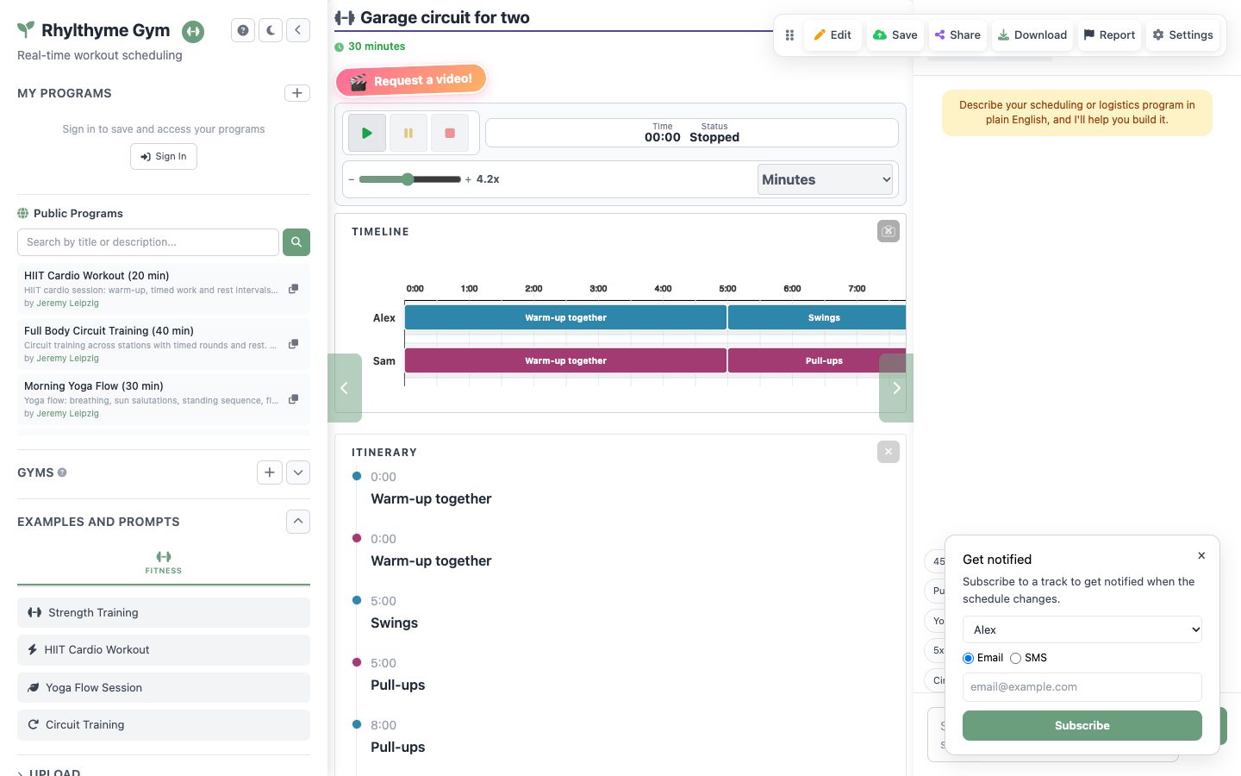Select the SMS radio option
The height and width of the screenshot is (776, 1241).
[x=1015, y=658]
